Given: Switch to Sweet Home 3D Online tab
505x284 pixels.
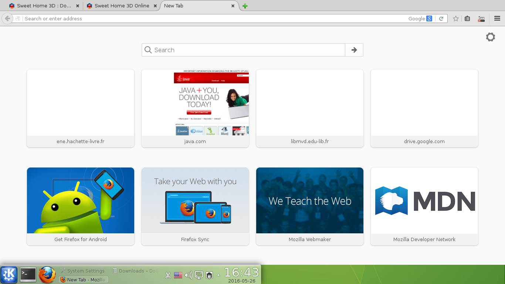Looking at the screenshot, I should [122, 6].
